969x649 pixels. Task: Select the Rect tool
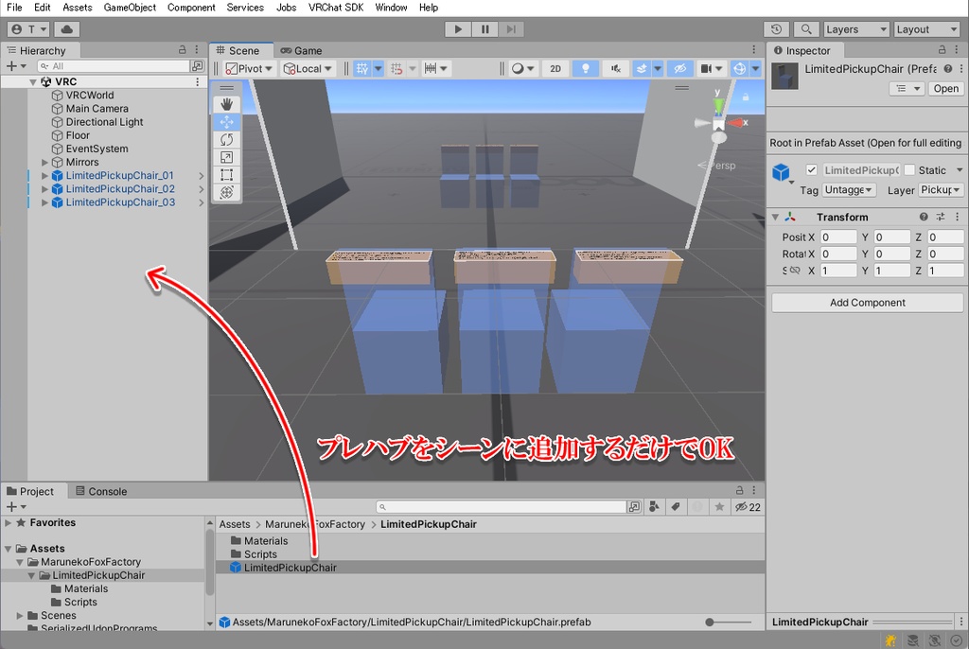coord(226,175)
